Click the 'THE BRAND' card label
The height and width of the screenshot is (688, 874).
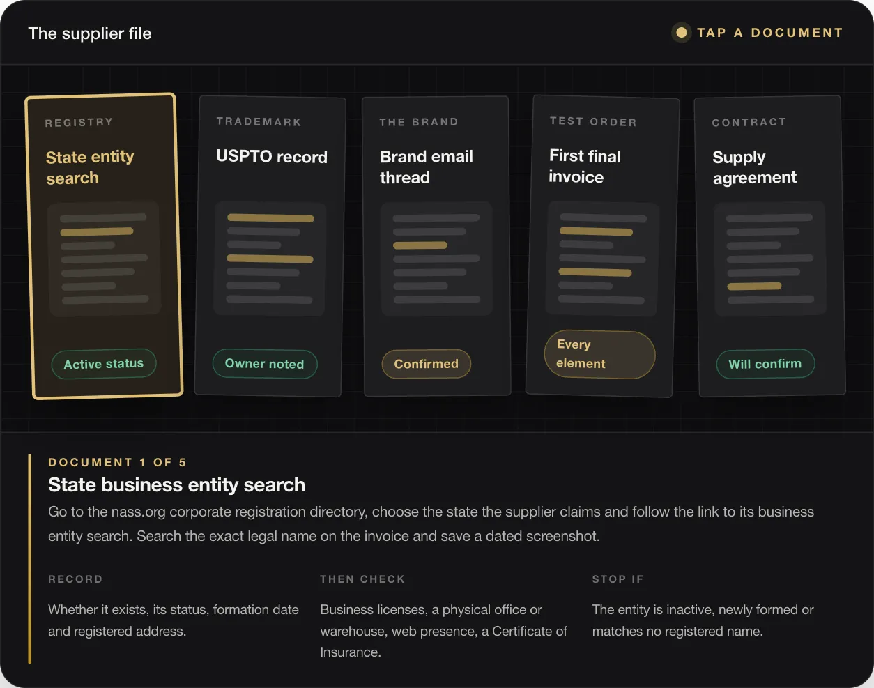click(x=419, y=122)
